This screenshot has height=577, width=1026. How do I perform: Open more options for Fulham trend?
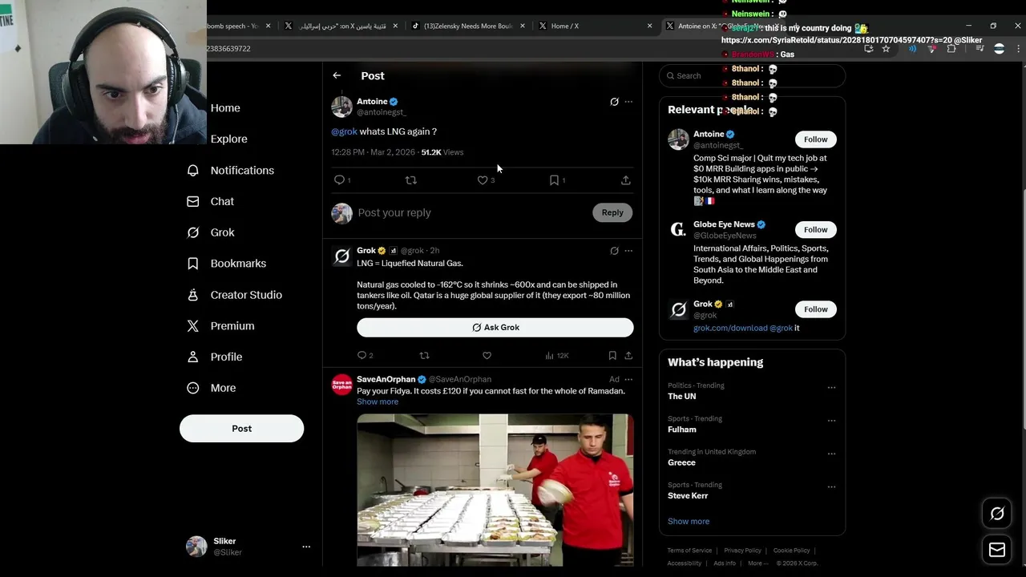point(831,421)
